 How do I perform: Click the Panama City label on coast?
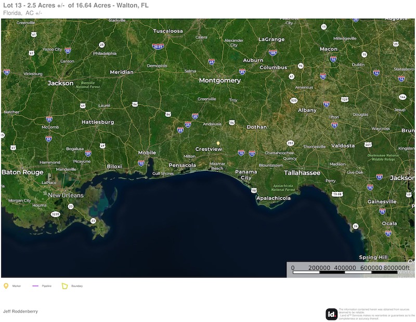pyautogui.click(x=246, y=175)
